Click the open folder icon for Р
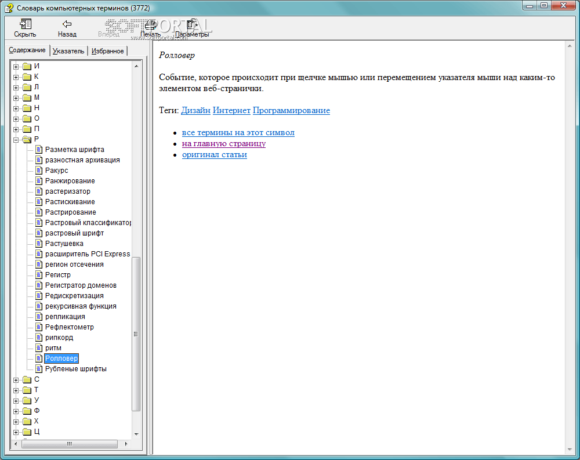This screenshot has width=580, height=460. click(x=27, y=139)
